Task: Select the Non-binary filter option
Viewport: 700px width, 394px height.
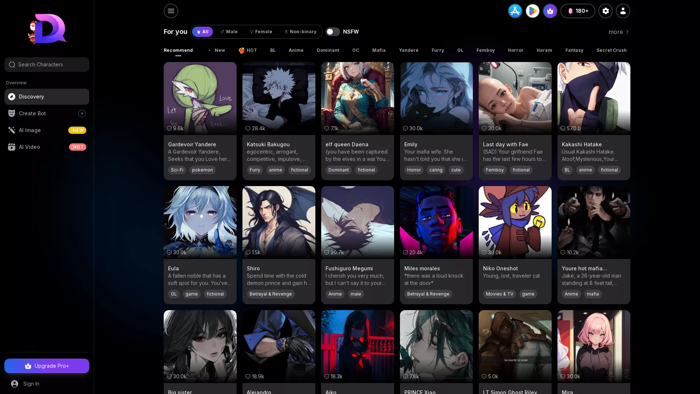Action: (300, 32)
